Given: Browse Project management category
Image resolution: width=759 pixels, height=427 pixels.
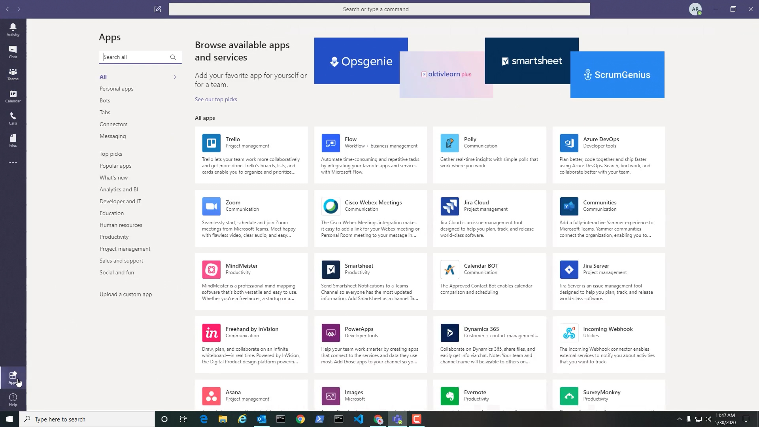Looking at the screenshot, I should pyautogui.click(x=125, y=249).
